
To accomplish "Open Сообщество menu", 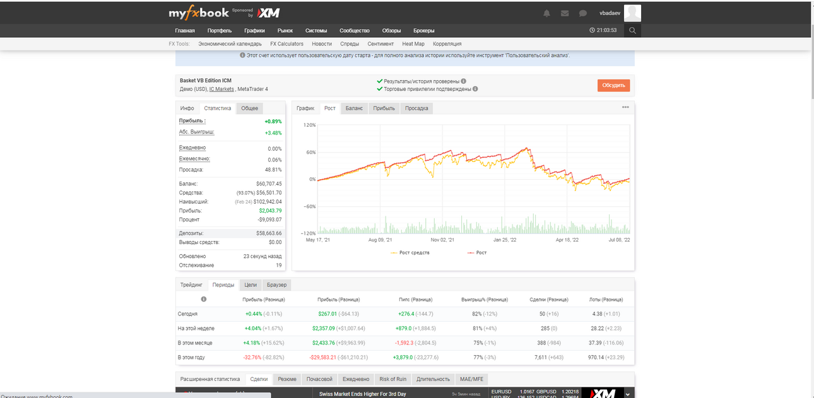I will 355,30.
